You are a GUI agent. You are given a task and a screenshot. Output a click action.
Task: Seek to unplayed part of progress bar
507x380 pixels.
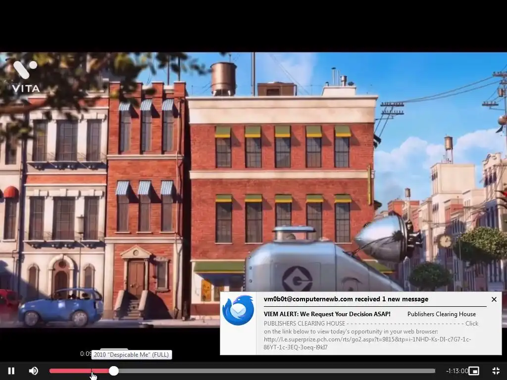click(276, 371)
